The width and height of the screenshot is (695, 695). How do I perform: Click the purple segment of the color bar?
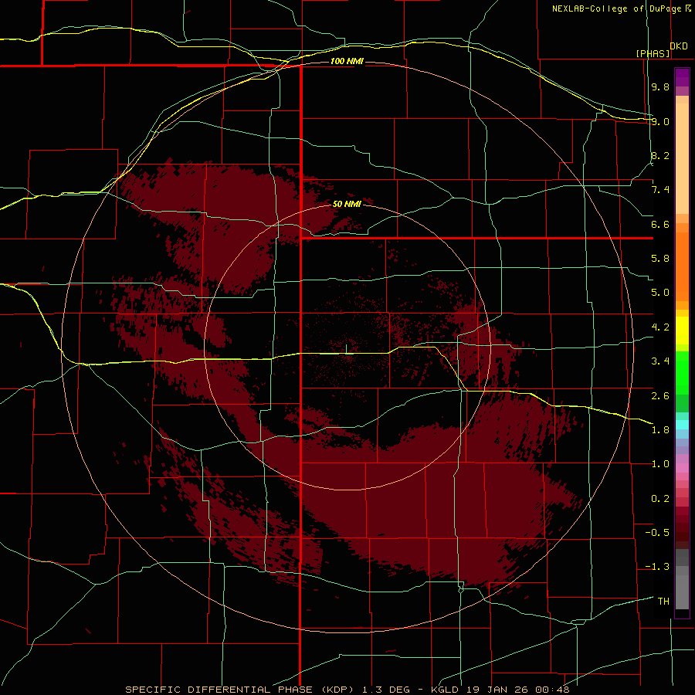(682, 77)
